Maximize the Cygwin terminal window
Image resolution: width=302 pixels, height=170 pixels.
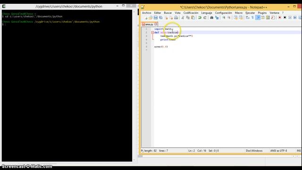click(123, 6)
